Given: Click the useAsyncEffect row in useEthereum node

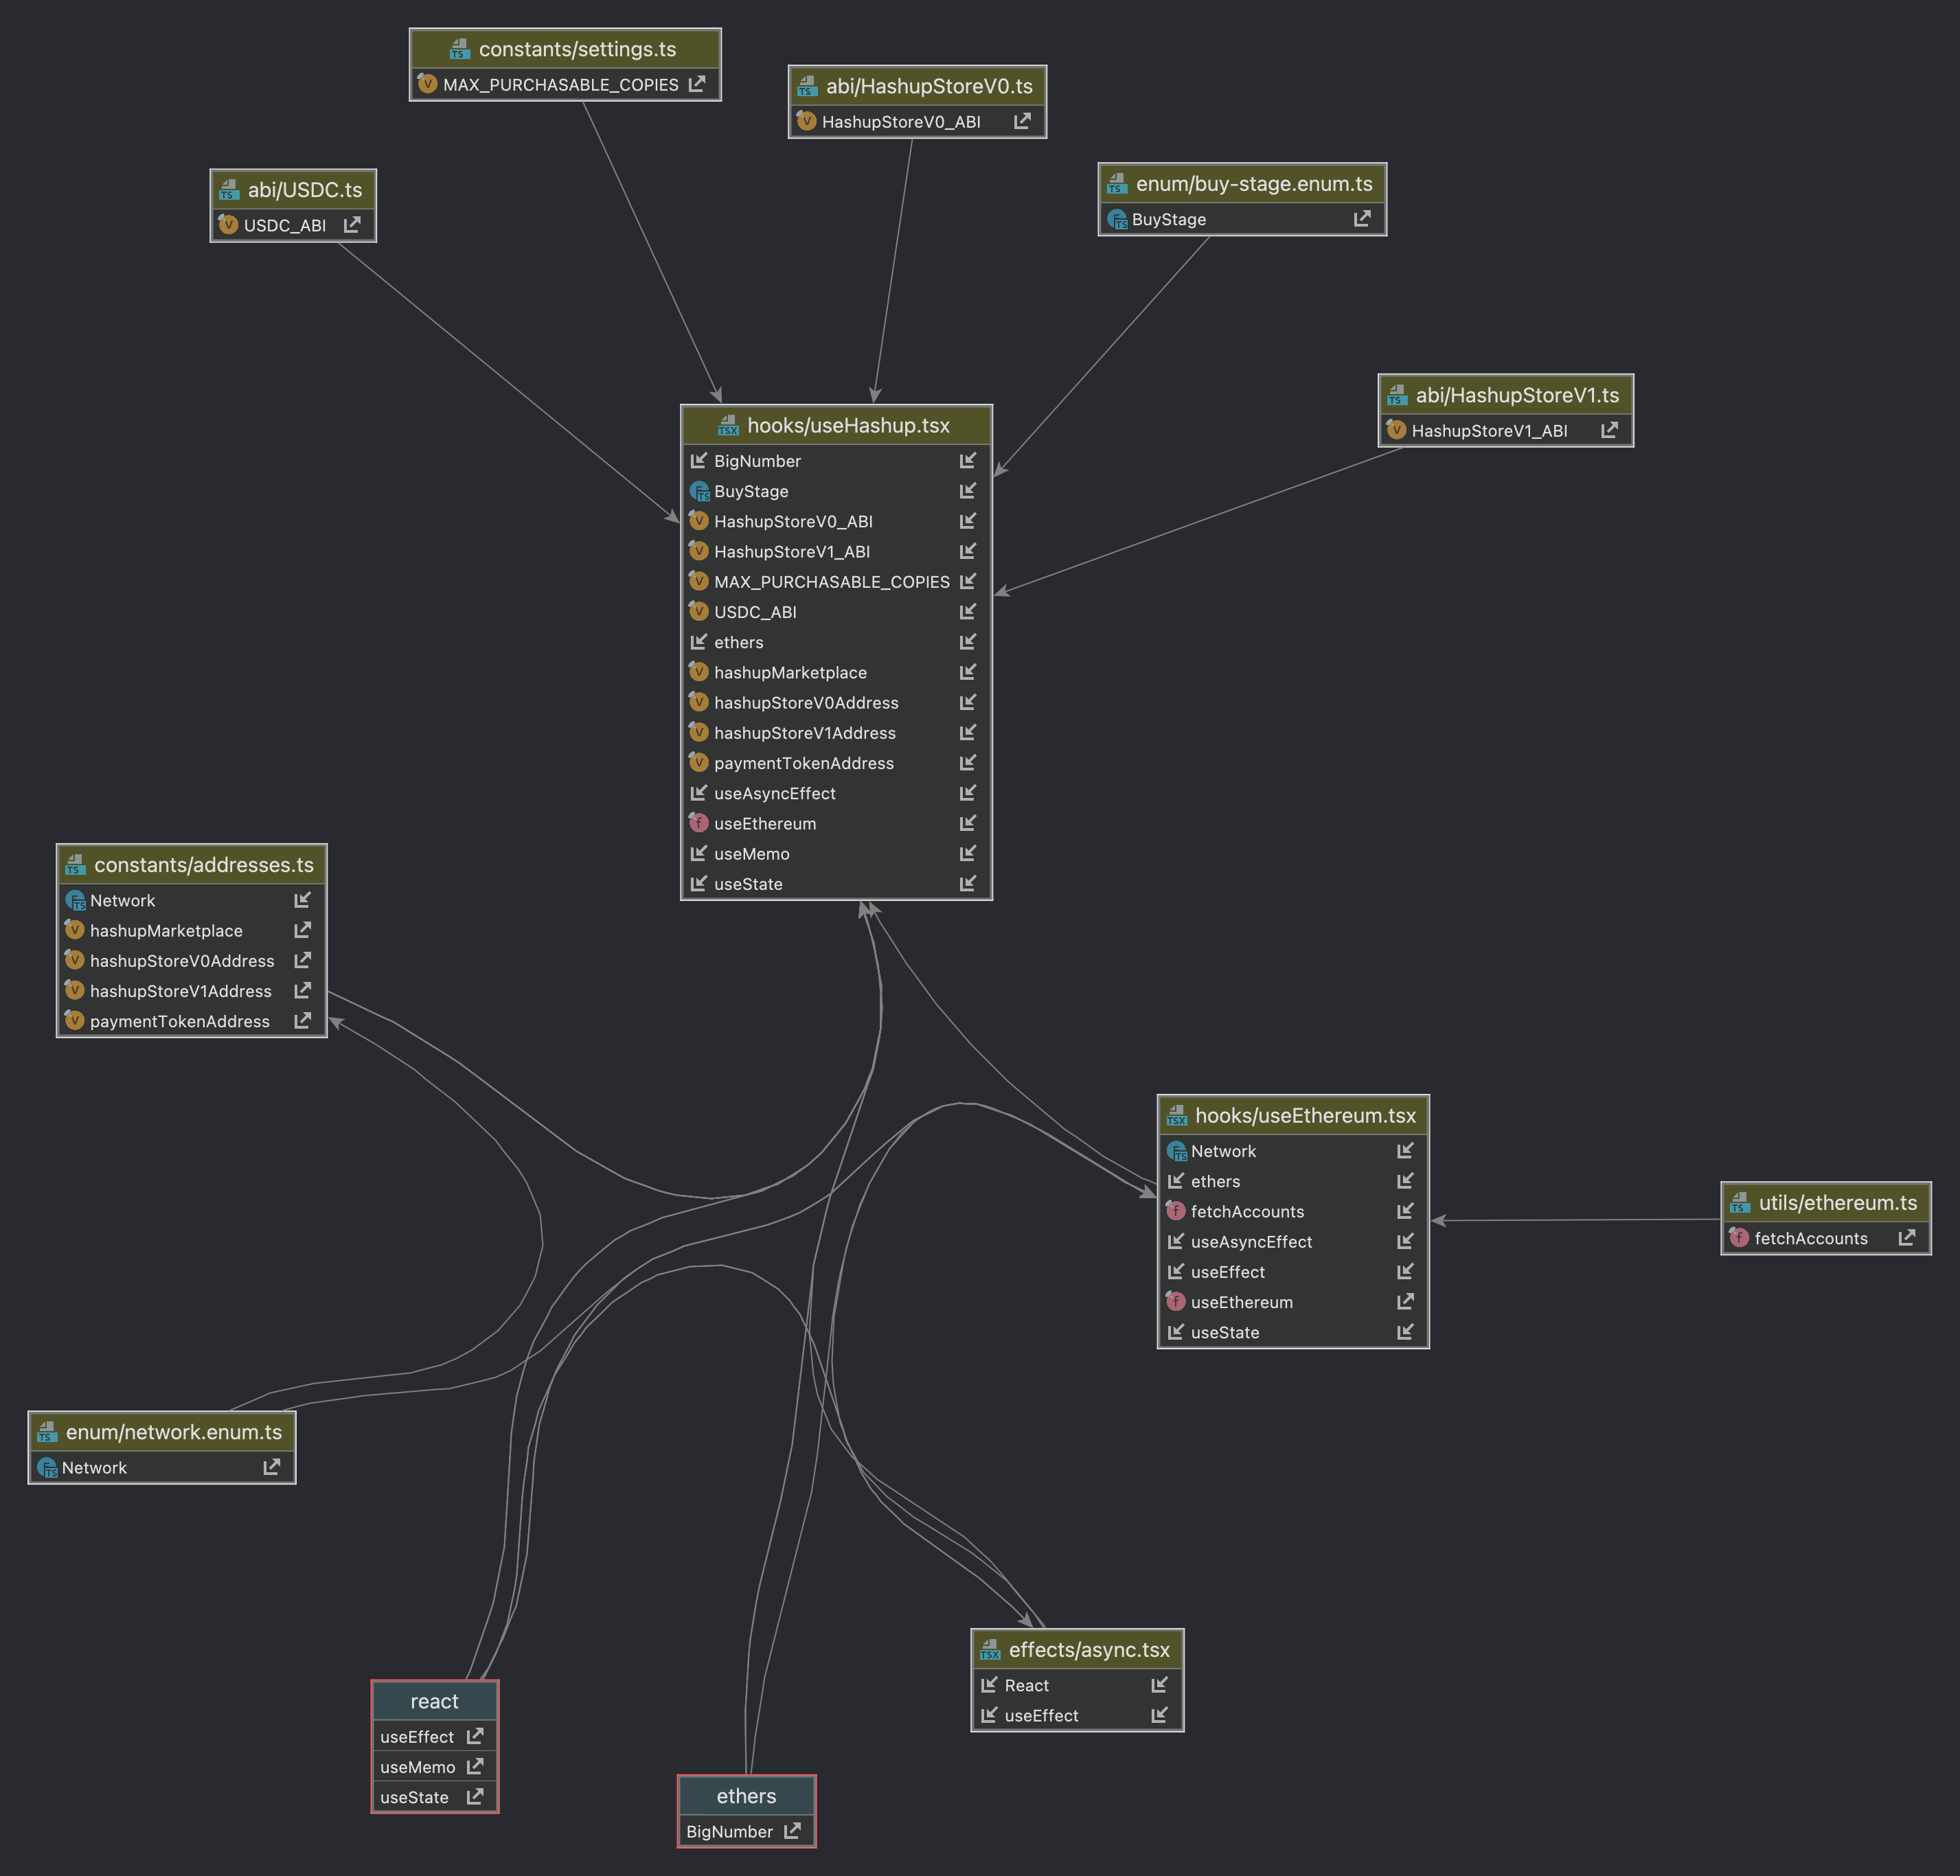Looking at the screenshot, I should pyautogui.click(x=1251, y=1242).
